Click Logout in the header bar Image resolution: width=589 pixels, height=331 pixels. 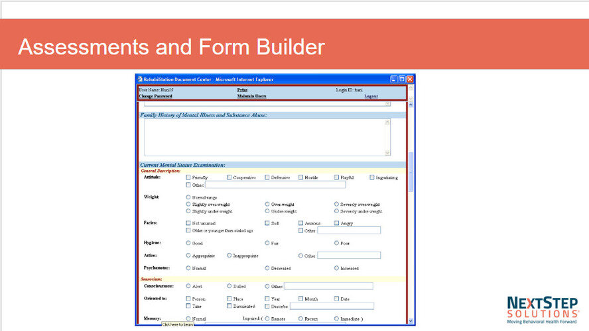click(x=371, y=96)
